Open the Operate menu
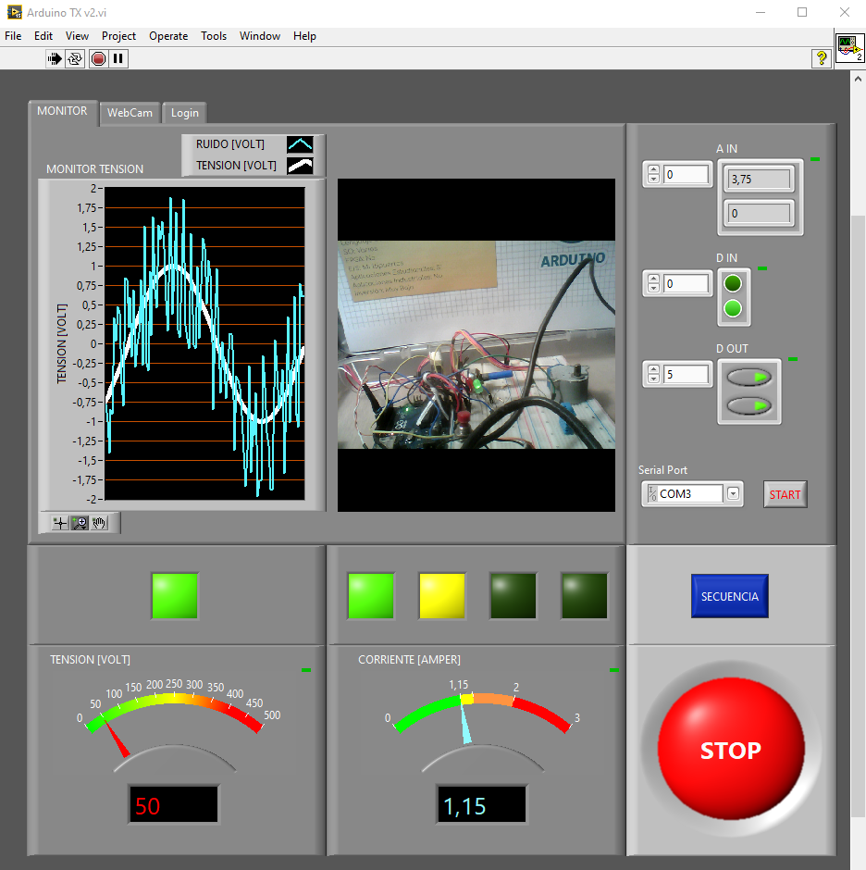 pos(168,36)
